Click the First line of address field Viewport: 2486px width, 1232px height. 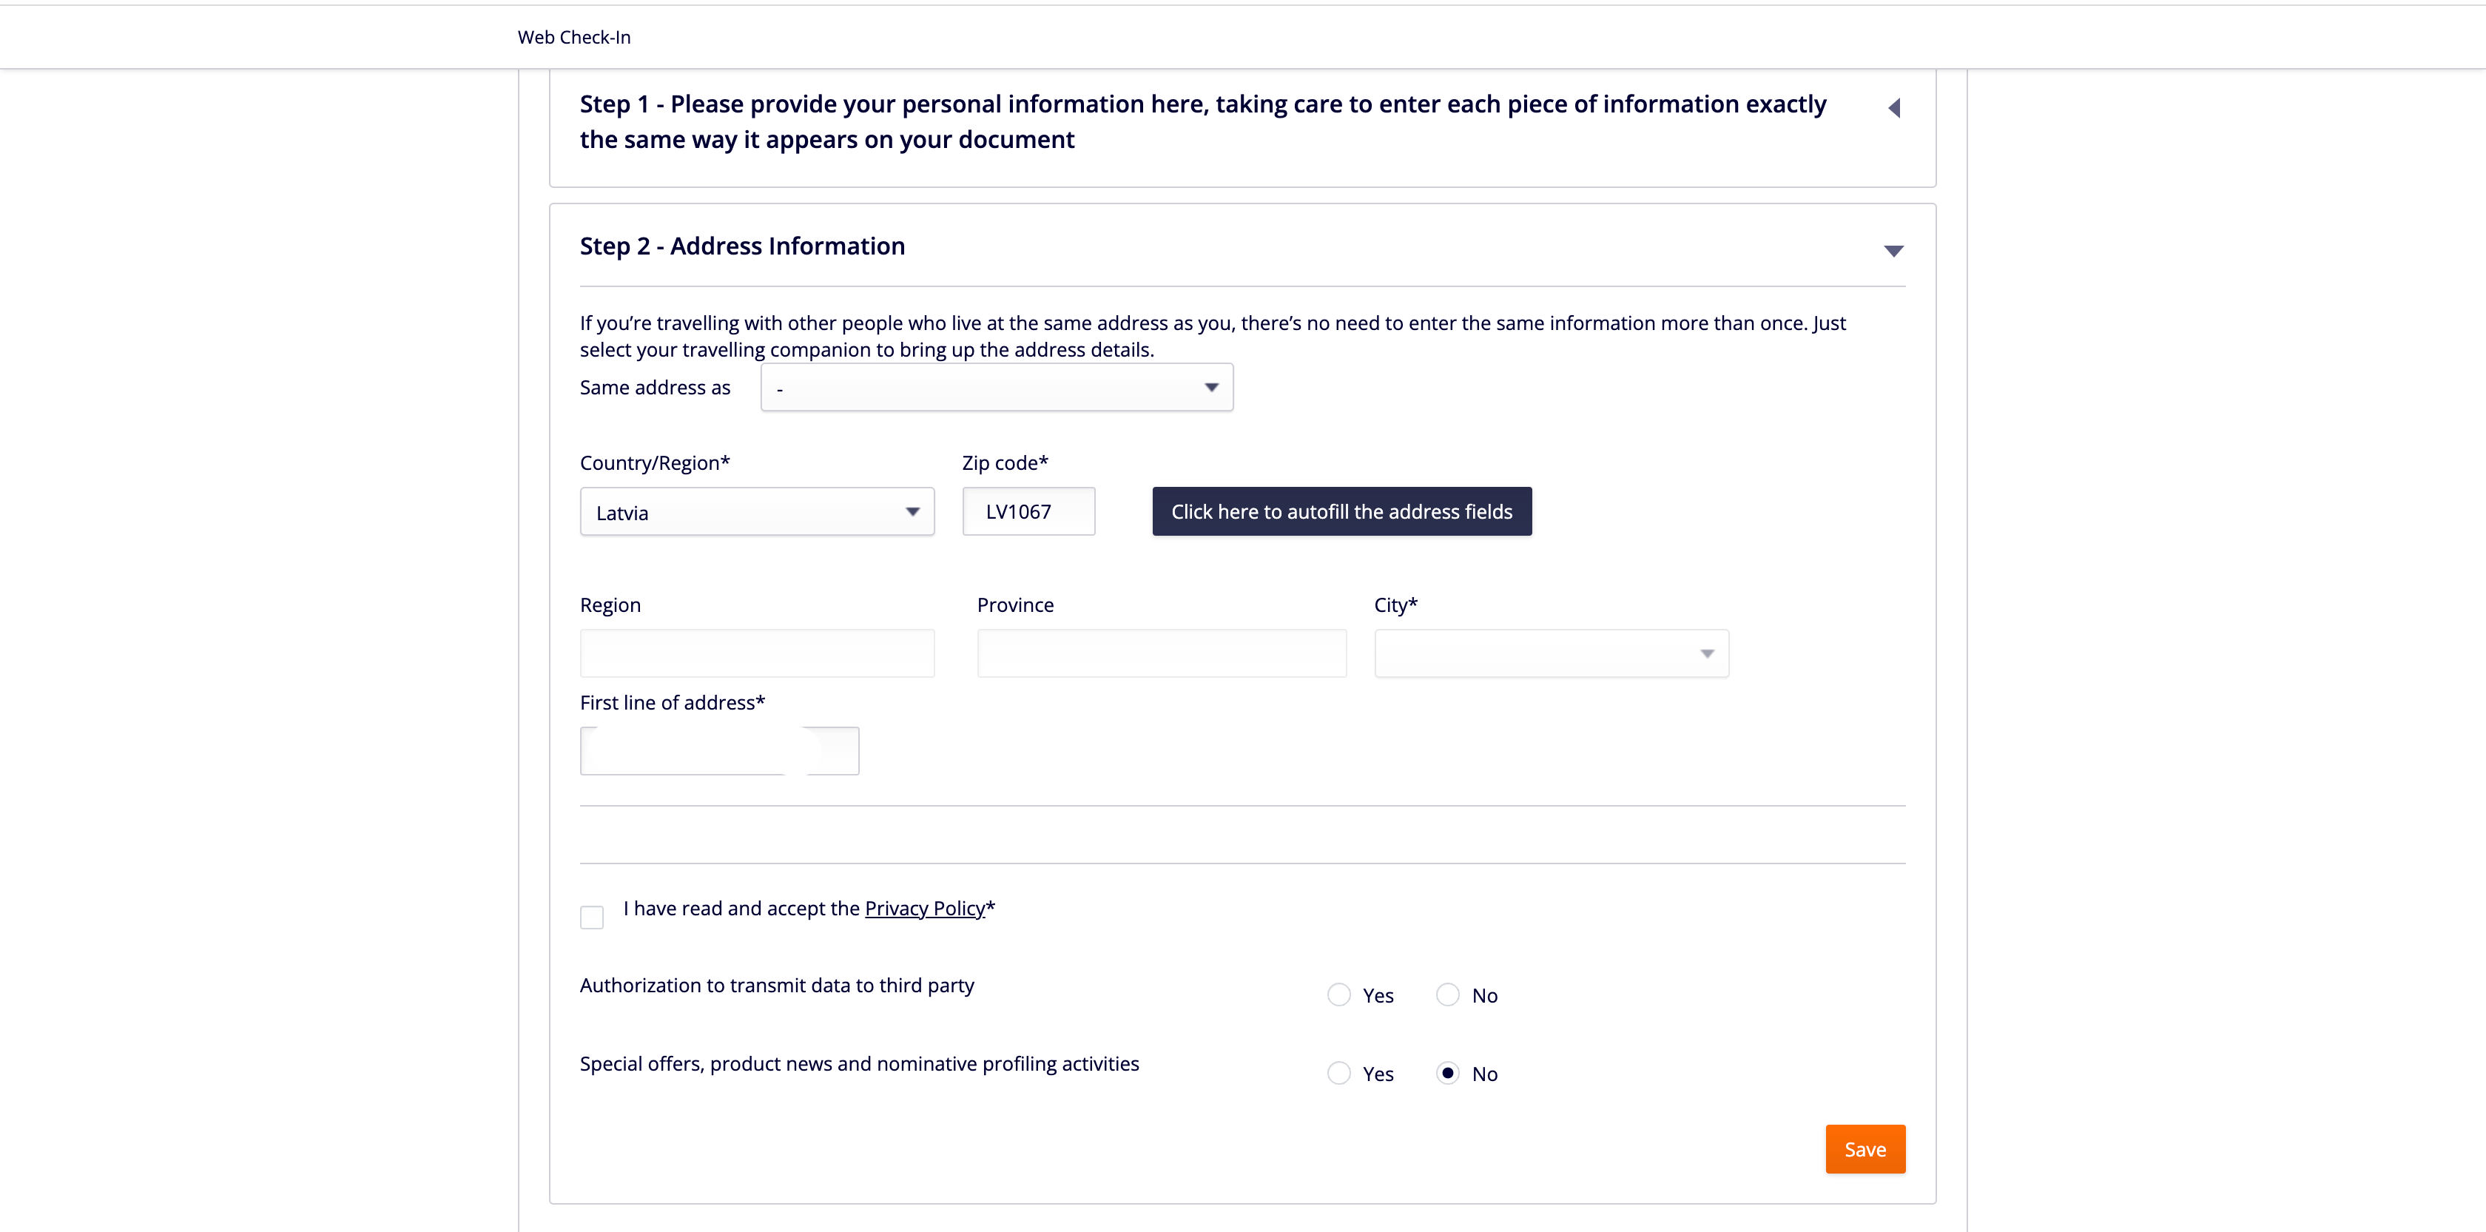719,750
